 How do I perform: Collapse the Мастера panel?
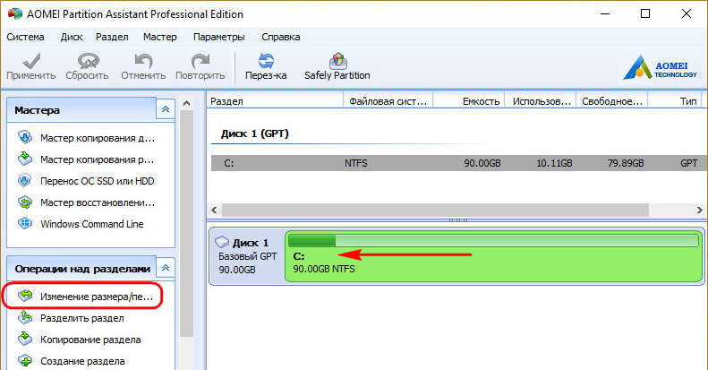pos(166,109)
